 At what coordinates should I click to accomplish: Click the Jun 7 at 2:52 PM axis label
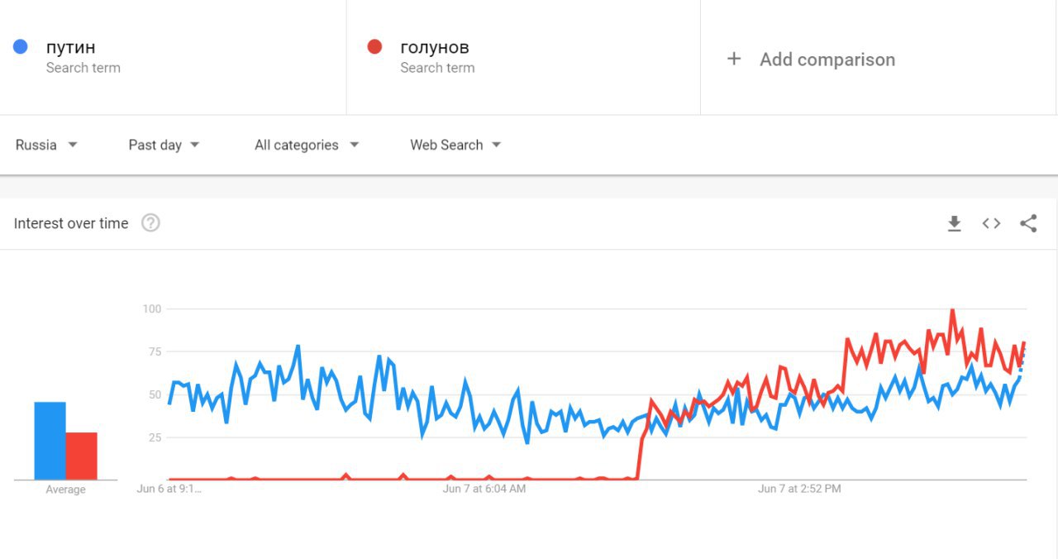799,489
